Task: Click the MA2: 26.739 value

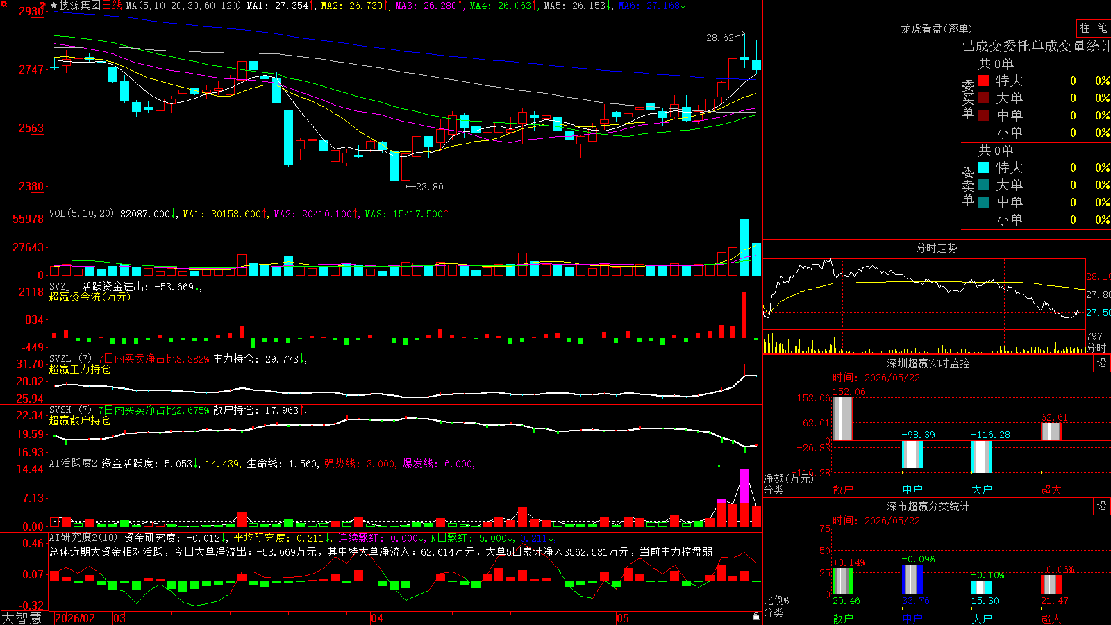Action: (352, 6)
